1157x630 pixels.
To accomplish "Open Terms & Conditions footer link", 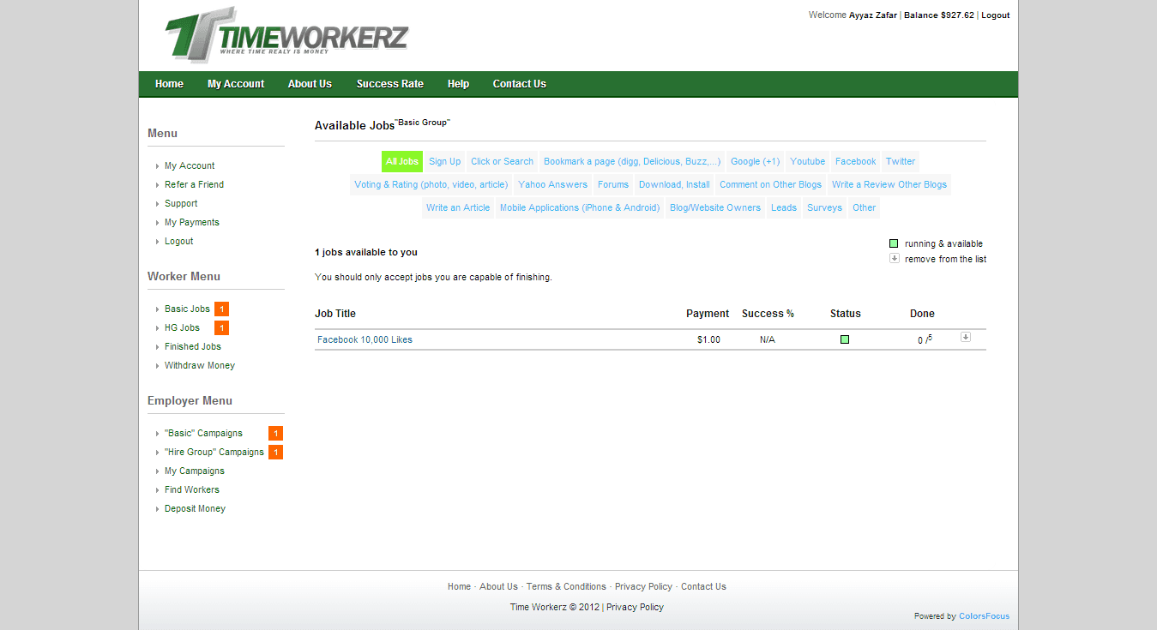I will (x=566, y=587).
